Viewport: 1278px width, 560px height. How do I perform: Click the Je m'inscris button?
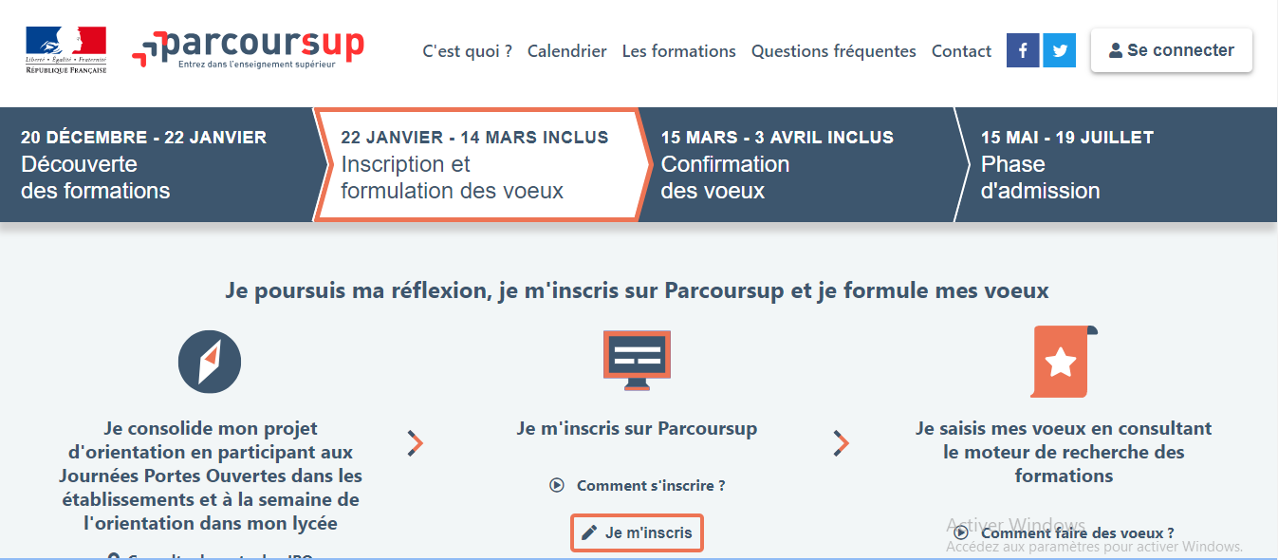[x=637, y=532]
